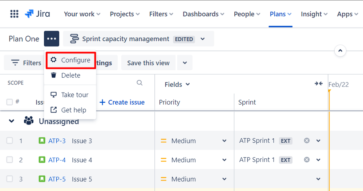Click the Sprint column header
The height and width of the screenshot is (191, 363).
pos(247,102)
